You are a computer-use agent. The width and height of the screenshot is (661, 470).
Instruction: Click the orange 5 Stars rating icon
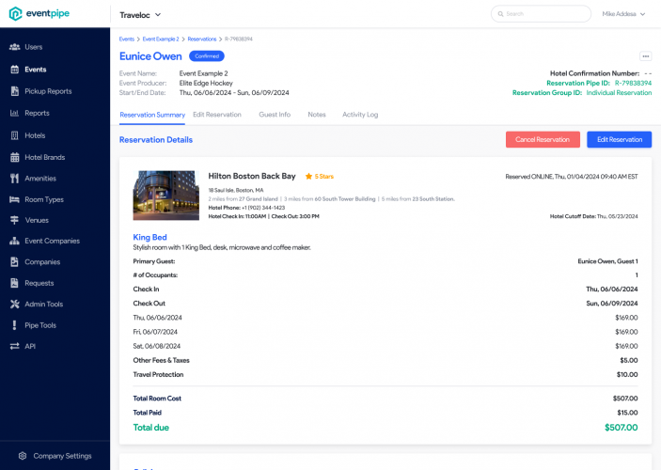pos(308,176)
